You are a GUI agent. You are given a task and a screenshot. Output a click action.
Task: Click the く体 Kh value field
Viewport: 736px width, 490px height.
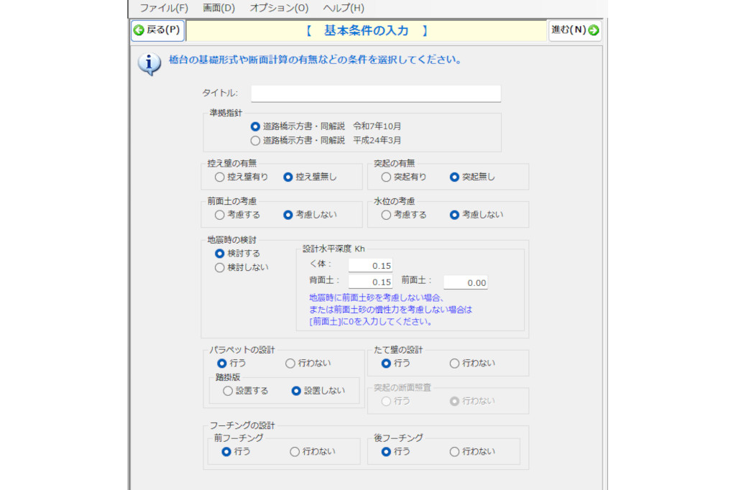click(x=370, y=266)
